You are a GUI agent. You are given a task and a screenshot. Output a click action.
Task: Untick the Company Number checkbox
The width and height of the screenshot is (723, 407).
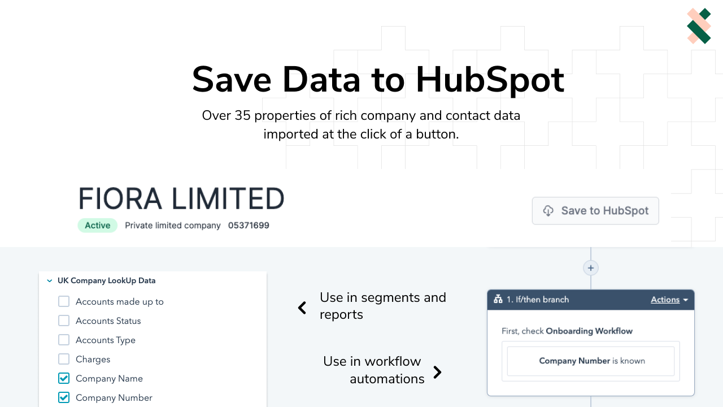[x=64, y=398]
